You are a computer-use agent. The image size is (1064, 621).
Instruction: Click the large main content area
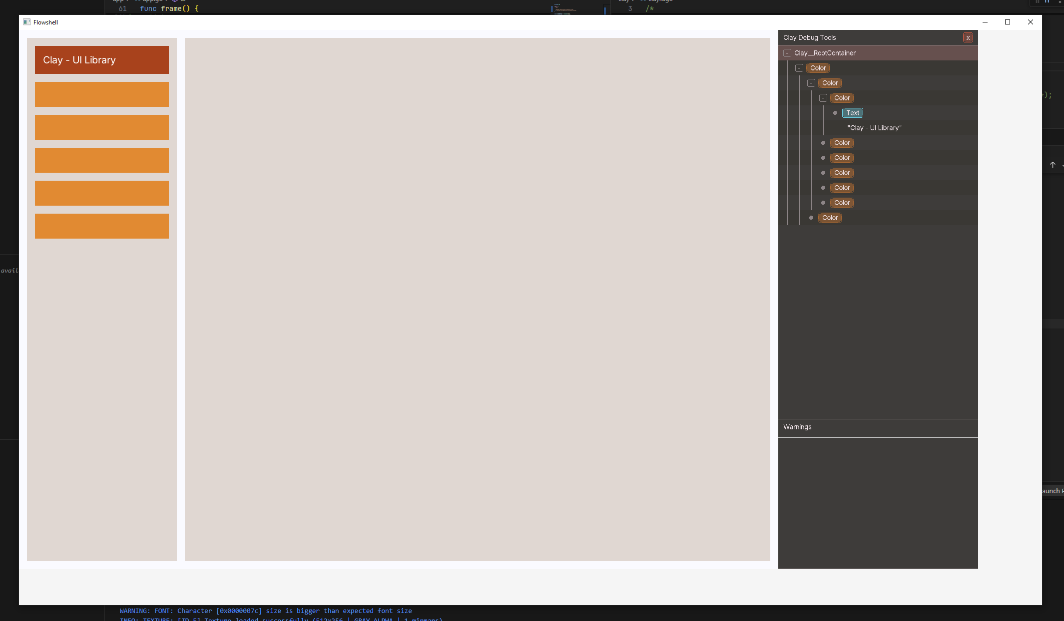pyautogui.click(x=477, y=300)
